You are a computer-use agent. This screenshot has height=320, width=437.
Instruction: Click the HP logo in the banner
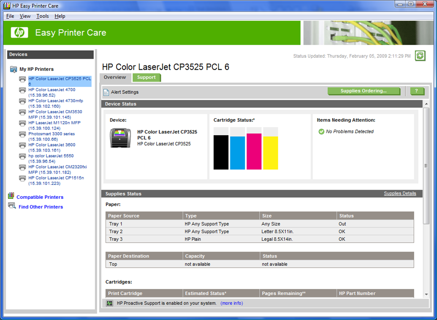[x=19, y=33]
